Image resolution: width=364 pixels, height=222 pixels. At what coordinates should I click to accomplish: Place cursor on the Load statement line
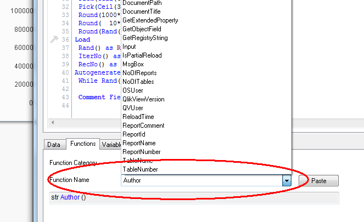[x=83, y=39]
